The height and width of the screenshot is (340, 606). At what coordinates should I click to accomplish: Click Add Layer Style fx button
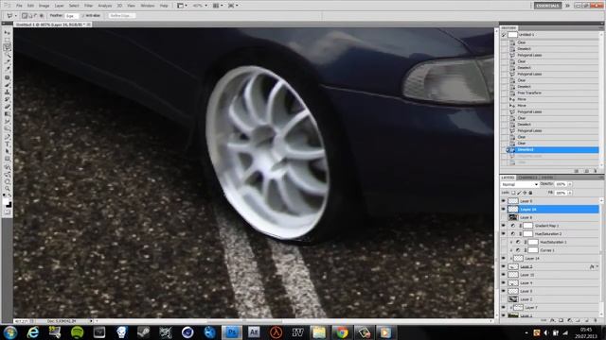pyautogui.click(x=553, y=320)
